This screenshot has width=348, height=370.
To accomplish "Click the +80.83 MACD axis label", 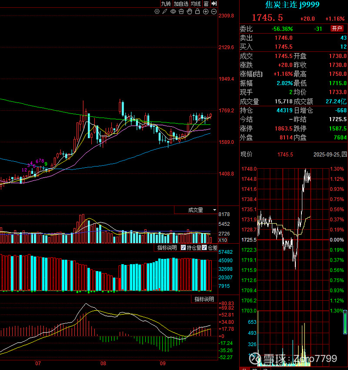I will coord(226,303).
